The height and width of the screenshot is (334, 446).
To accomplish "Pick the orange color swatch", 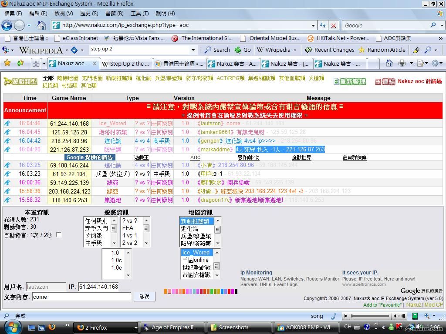I will click(166, 291).
